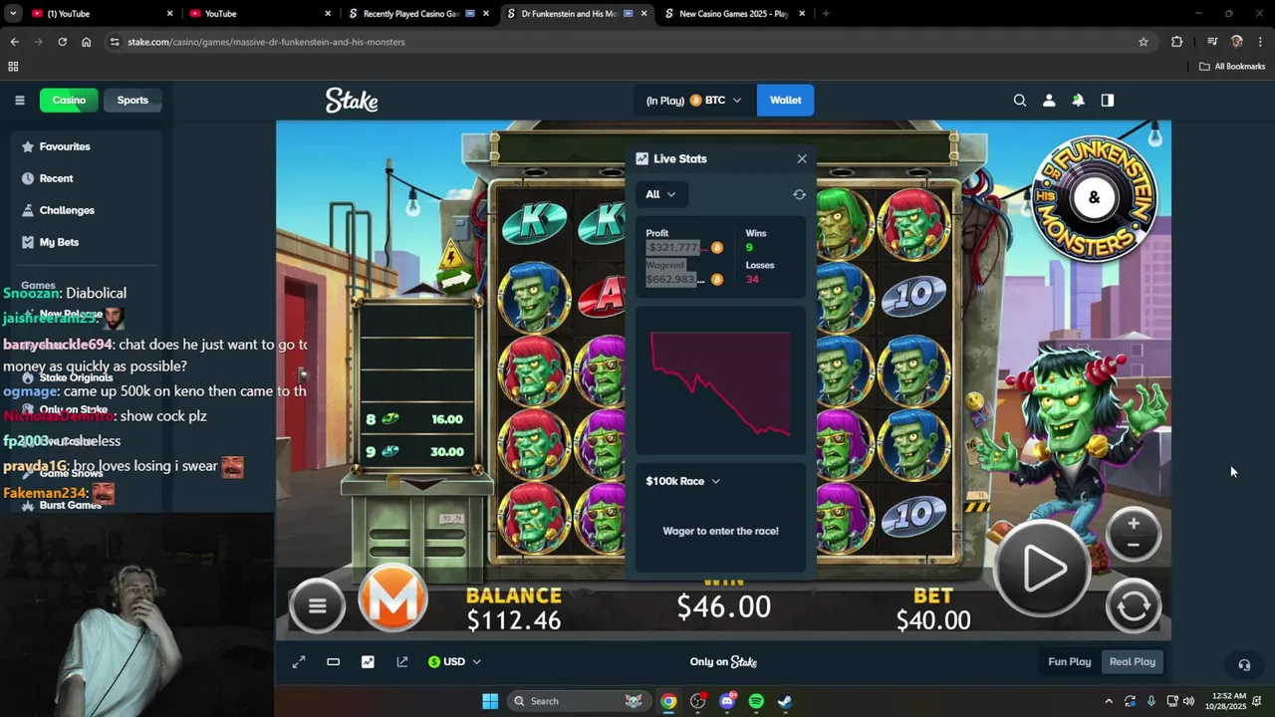
Task: Pop out the game in new window
Action: click(x=402, y=661)
